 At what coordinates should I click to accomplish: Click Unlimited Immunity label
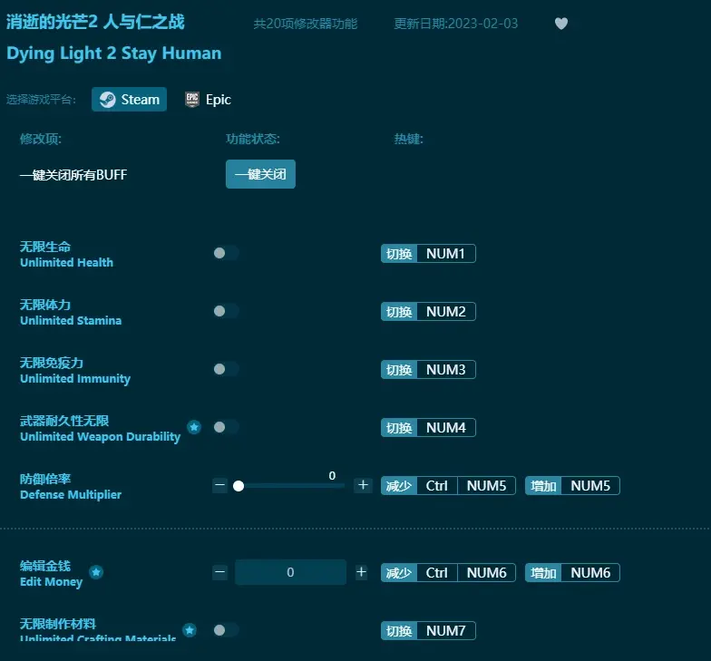pos(75,379)
